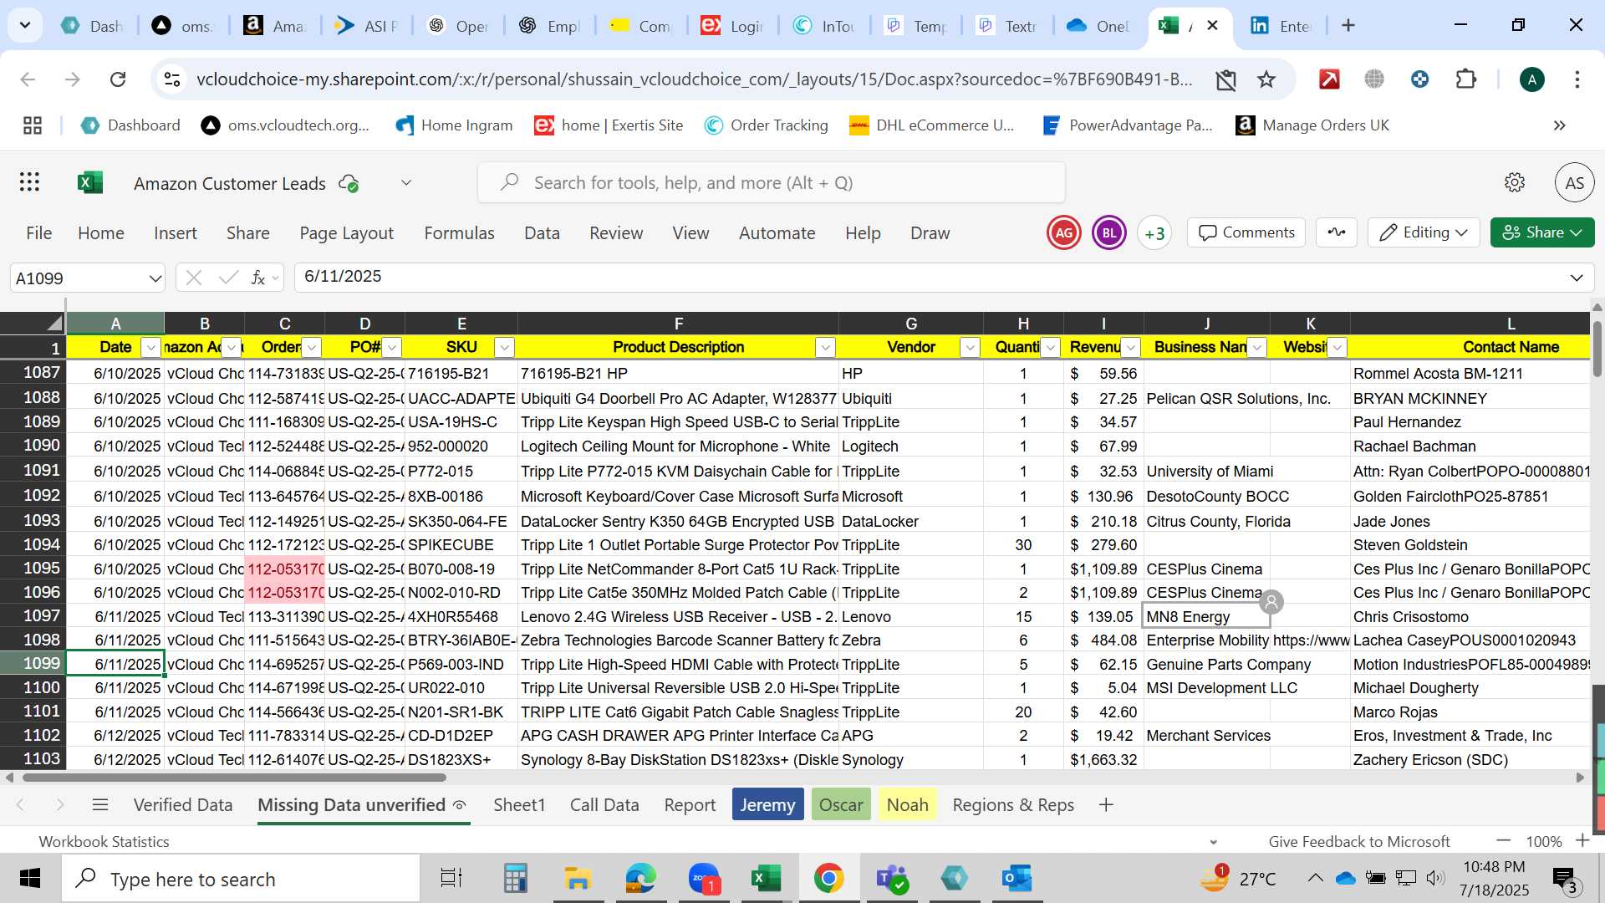The width and height of the screenshot is (1605, 903).
Task: Open the Office app launcher grid
Action: (x=30, y=182)
